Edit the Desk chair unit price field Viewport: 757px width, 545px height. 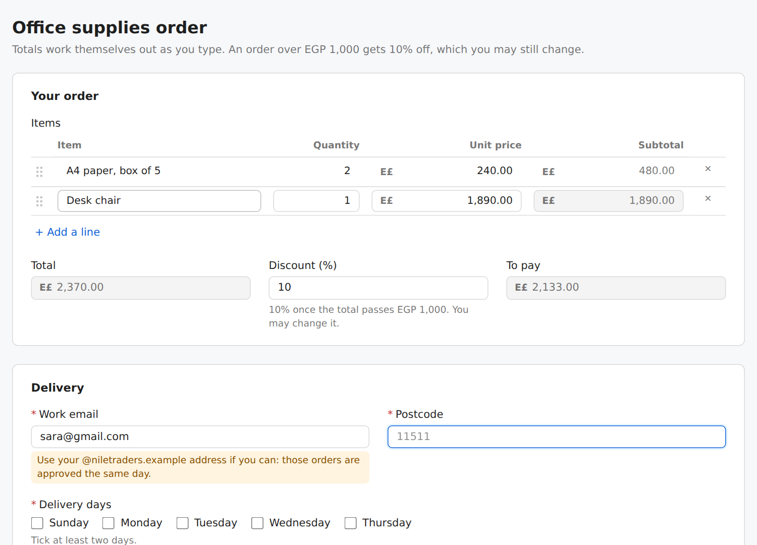[447, 201]
